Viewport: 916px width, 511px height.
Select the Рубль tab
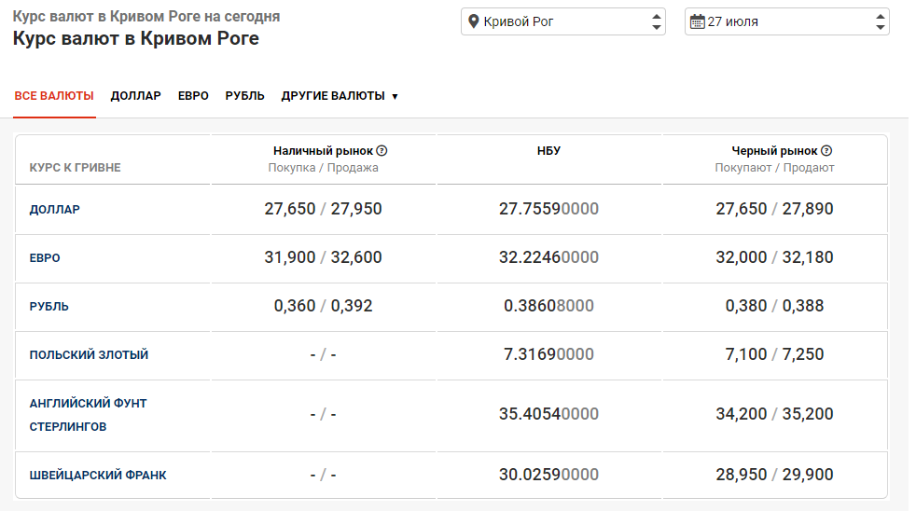tap(244, 96)
